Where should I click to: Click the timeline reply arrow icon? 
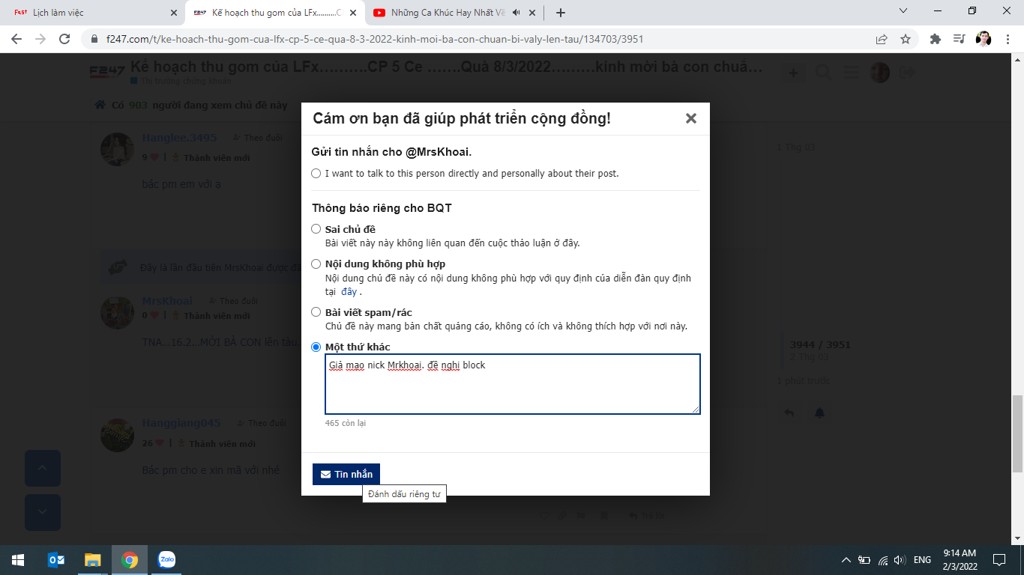click(789, 413)
